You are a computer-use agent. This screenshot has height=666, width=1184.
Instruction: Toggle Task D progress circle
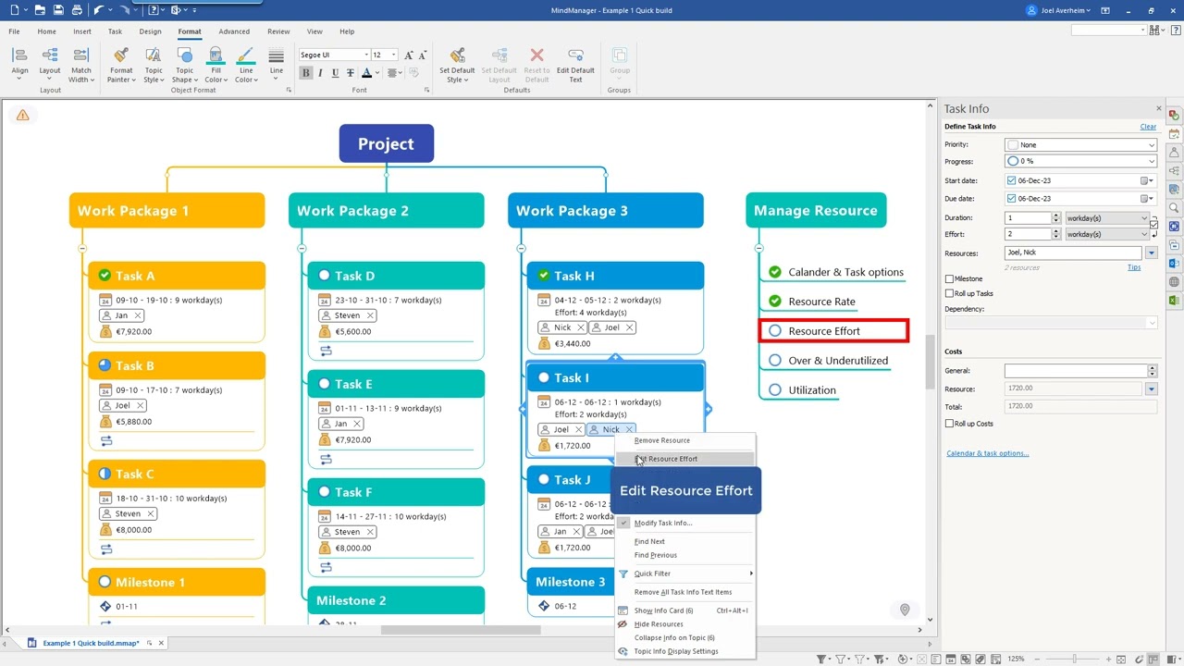[324, 275]
